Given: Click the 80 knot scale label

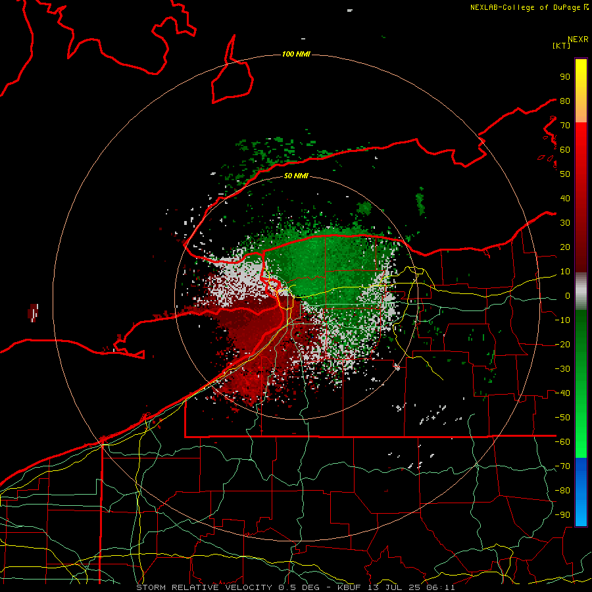Looking at the screenshot, I should click(565, 101).
